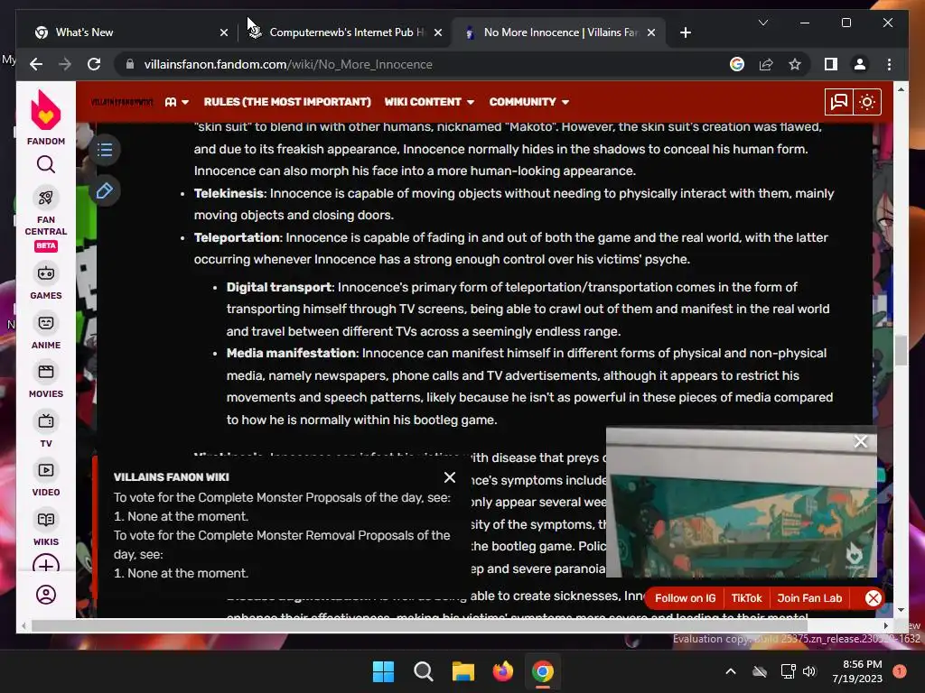
Task: Expand the Community dropdown
Action: (528, 102)
